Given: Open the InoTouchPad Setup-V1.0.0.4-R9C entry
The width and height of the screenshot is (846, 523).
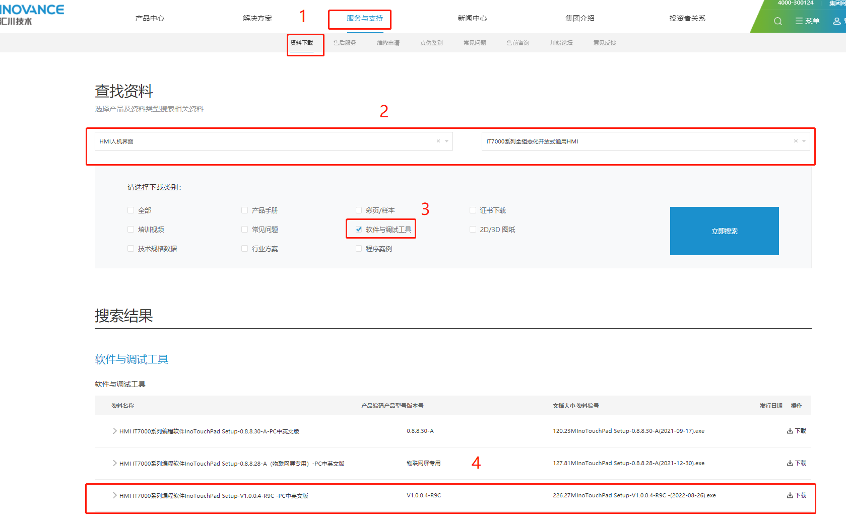Looking at the screenshot, I should point(214,496).
